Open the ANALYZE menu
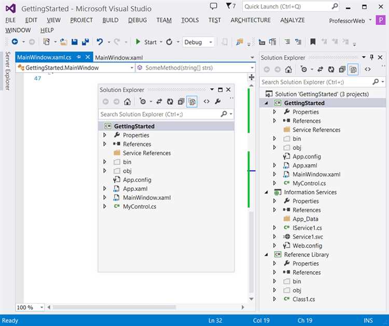Screen dimensions: 389x326 pos(292,20)
